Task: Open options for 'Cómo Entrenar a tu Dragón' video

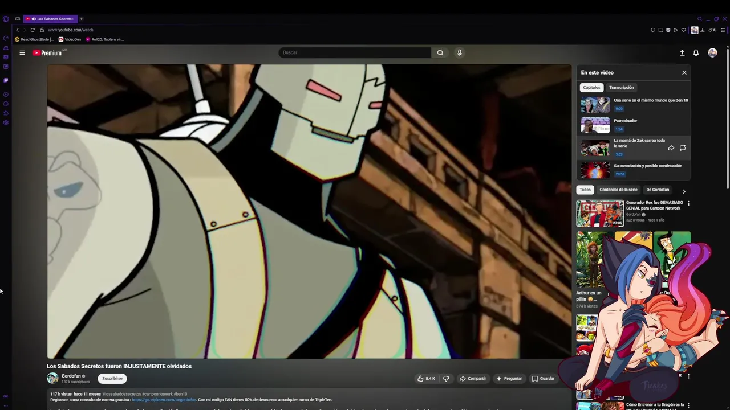Action: coord(688,405)
